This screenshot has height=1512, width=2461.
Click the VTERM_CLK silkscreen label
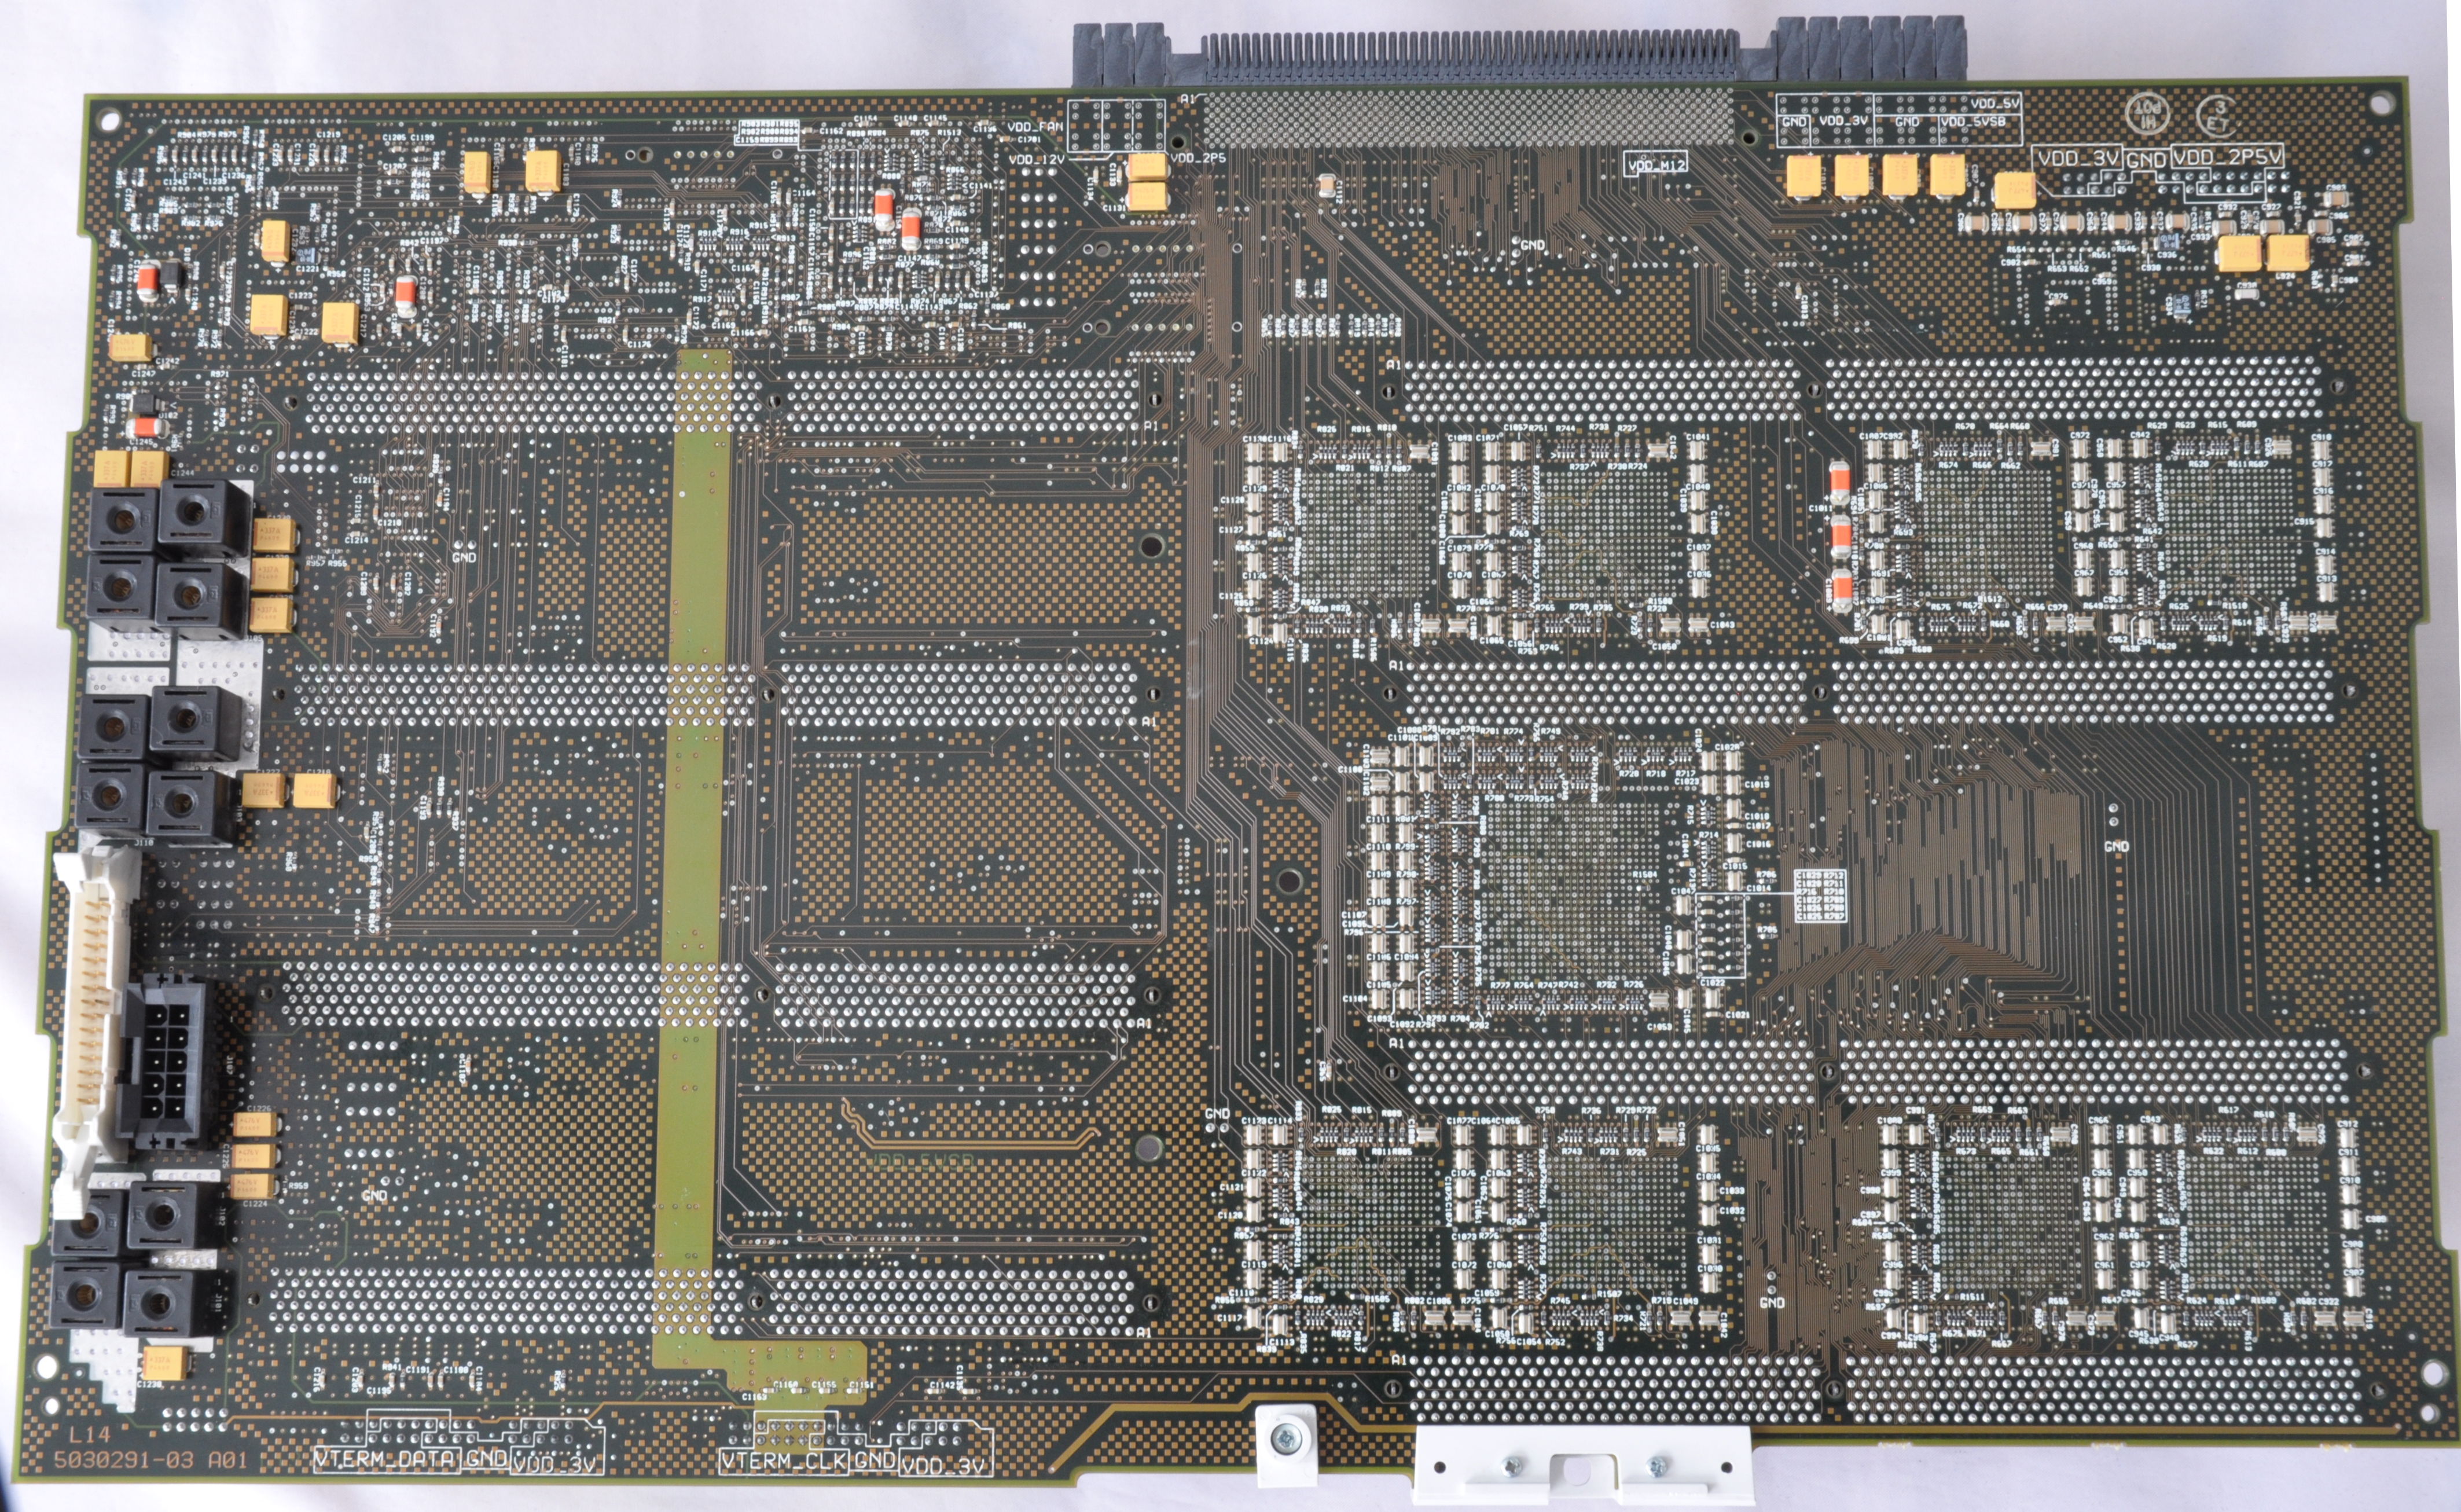tap(784, 1461)
